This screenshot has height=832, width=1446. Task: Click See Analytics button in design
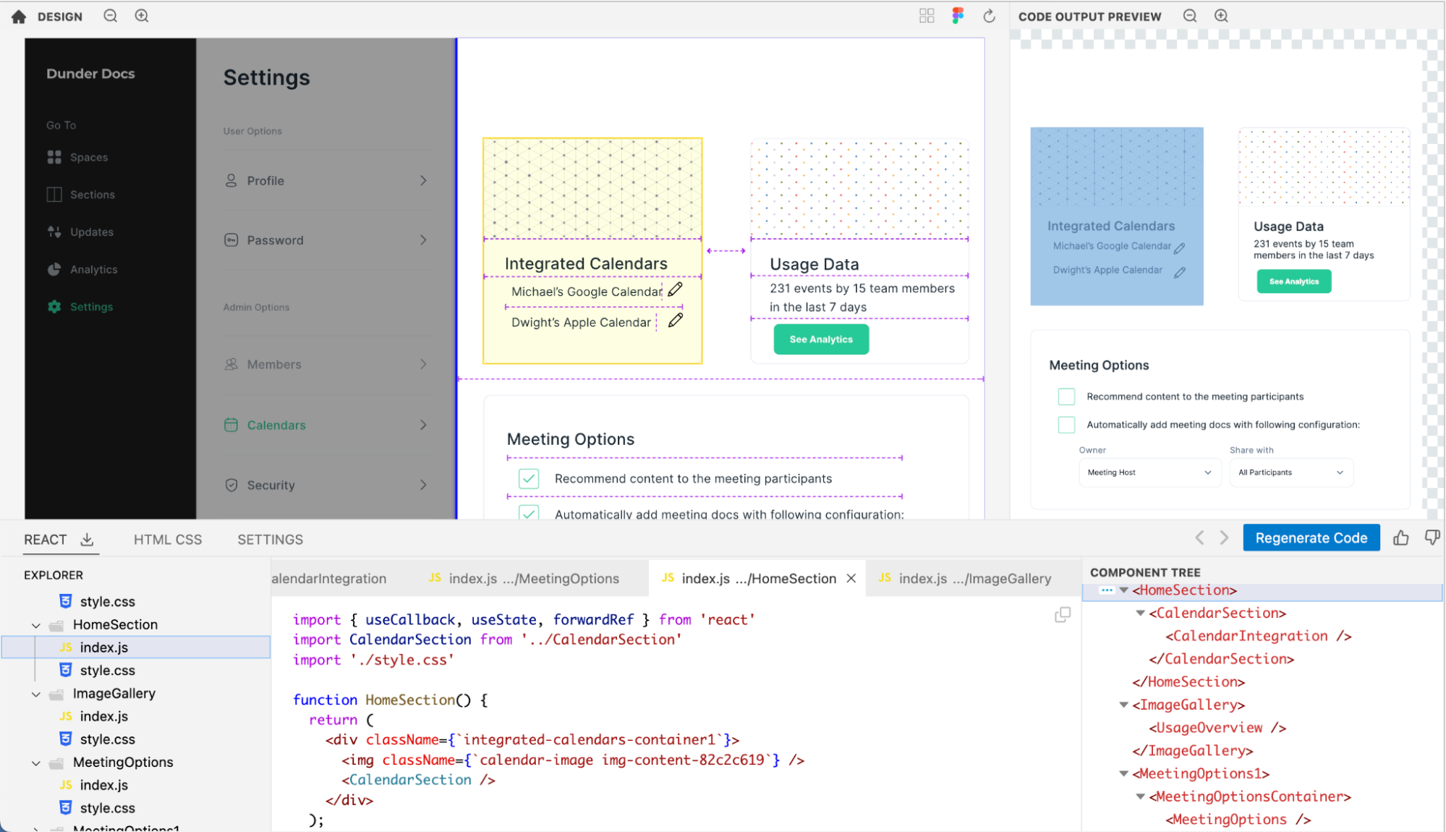click(821, 339)
